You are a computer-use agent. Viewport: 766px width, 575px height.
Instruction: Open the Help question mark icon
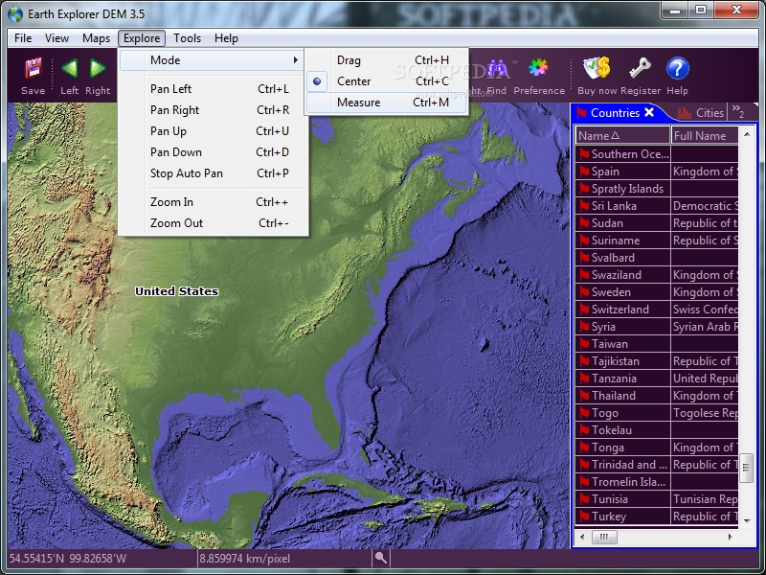click(678, 68)
